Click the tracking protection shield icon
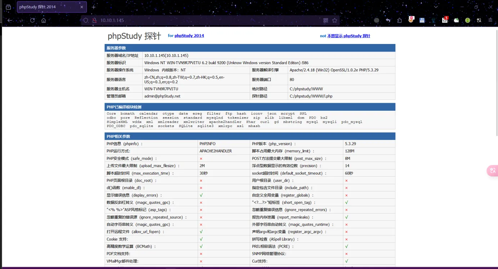Screen dimensions: 498x269 point(86,21)
